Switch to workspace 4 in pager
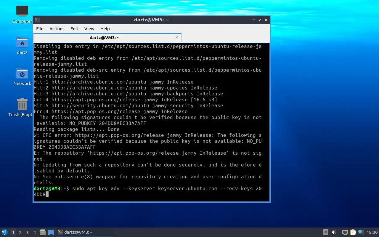The width and height of the screenshot is (379, 237). coord(35,233)
